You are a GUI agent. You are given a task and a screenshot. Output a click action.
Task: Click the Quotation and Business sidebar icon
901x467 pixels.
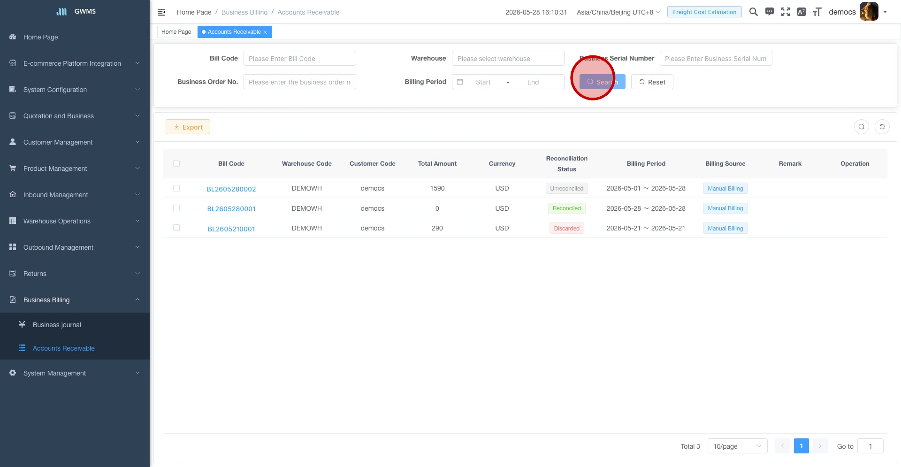point(13,115)
